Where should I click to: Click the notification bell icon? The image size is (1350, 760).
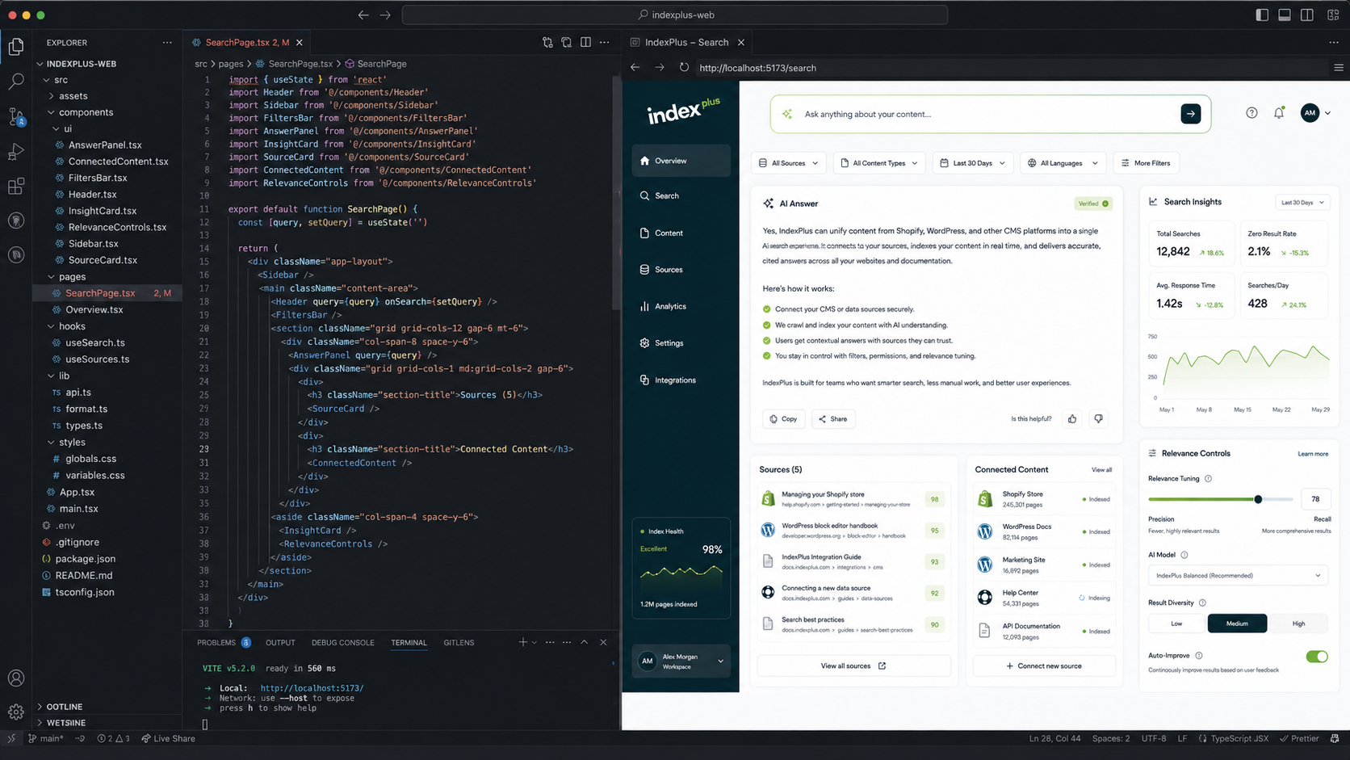tap(1279, 113)
